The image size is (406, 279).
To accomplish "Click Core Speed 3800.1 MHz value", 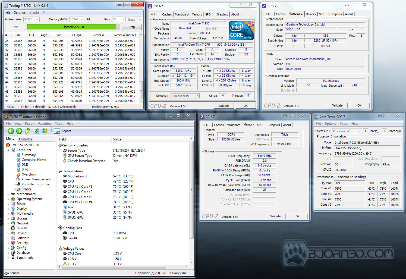I will pos(183,71).
